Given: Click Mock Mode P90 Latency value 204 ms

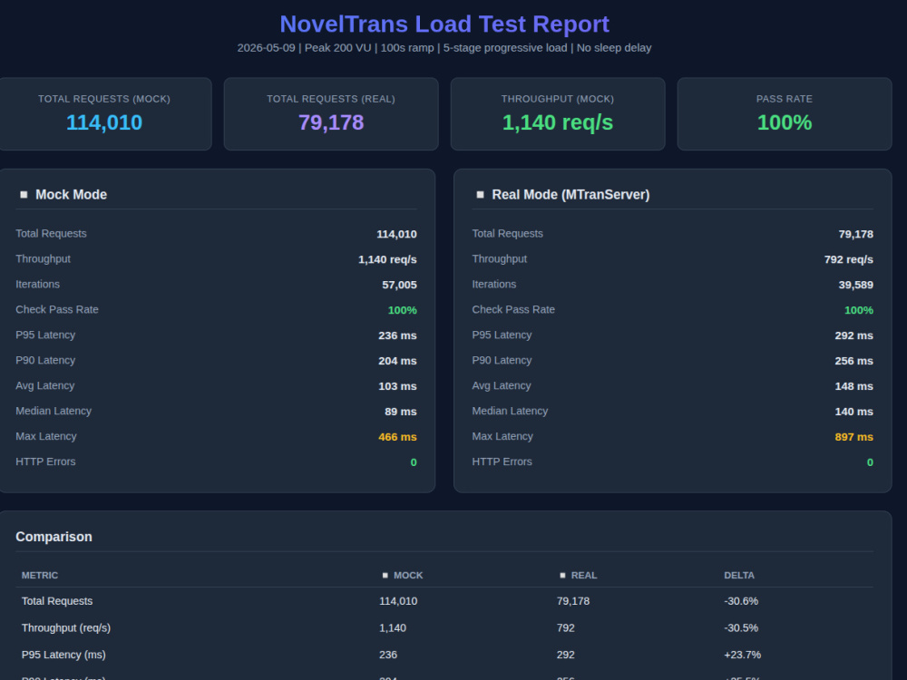Looking at the screenshot, I should click(x=397, y=361).
